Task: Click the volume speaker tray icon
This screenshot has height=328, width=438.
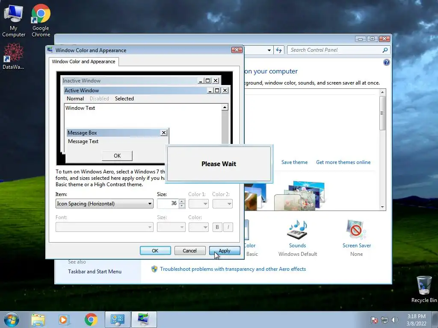Action: 394,320
